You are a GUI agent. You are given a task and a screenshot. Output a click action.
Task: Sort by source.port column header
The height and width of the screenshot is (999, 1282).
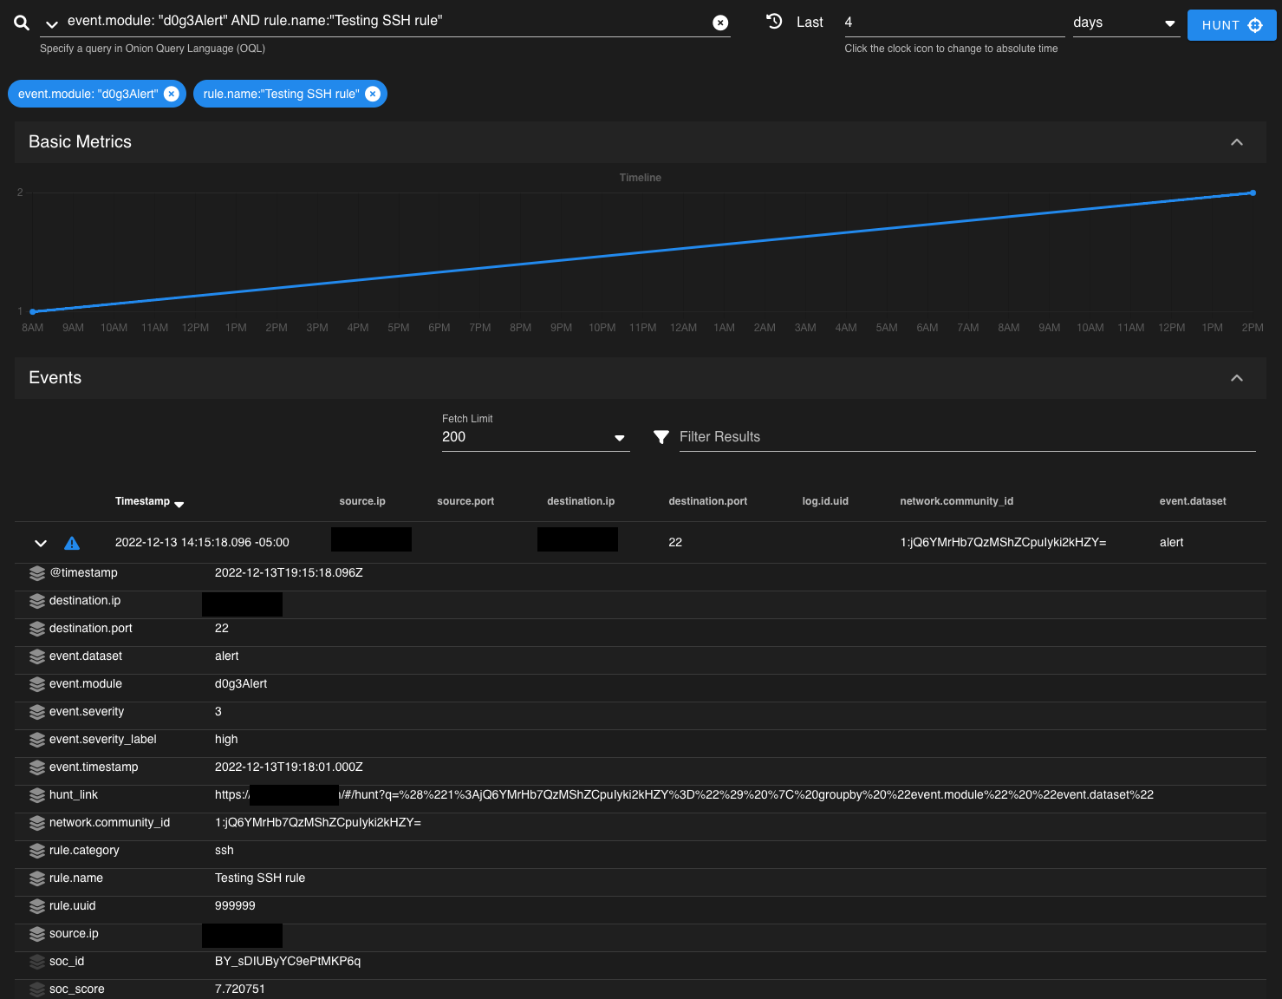465,501
